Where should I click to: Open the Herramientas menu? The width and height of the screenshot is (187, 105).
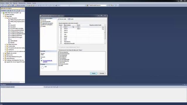point(22,3)
